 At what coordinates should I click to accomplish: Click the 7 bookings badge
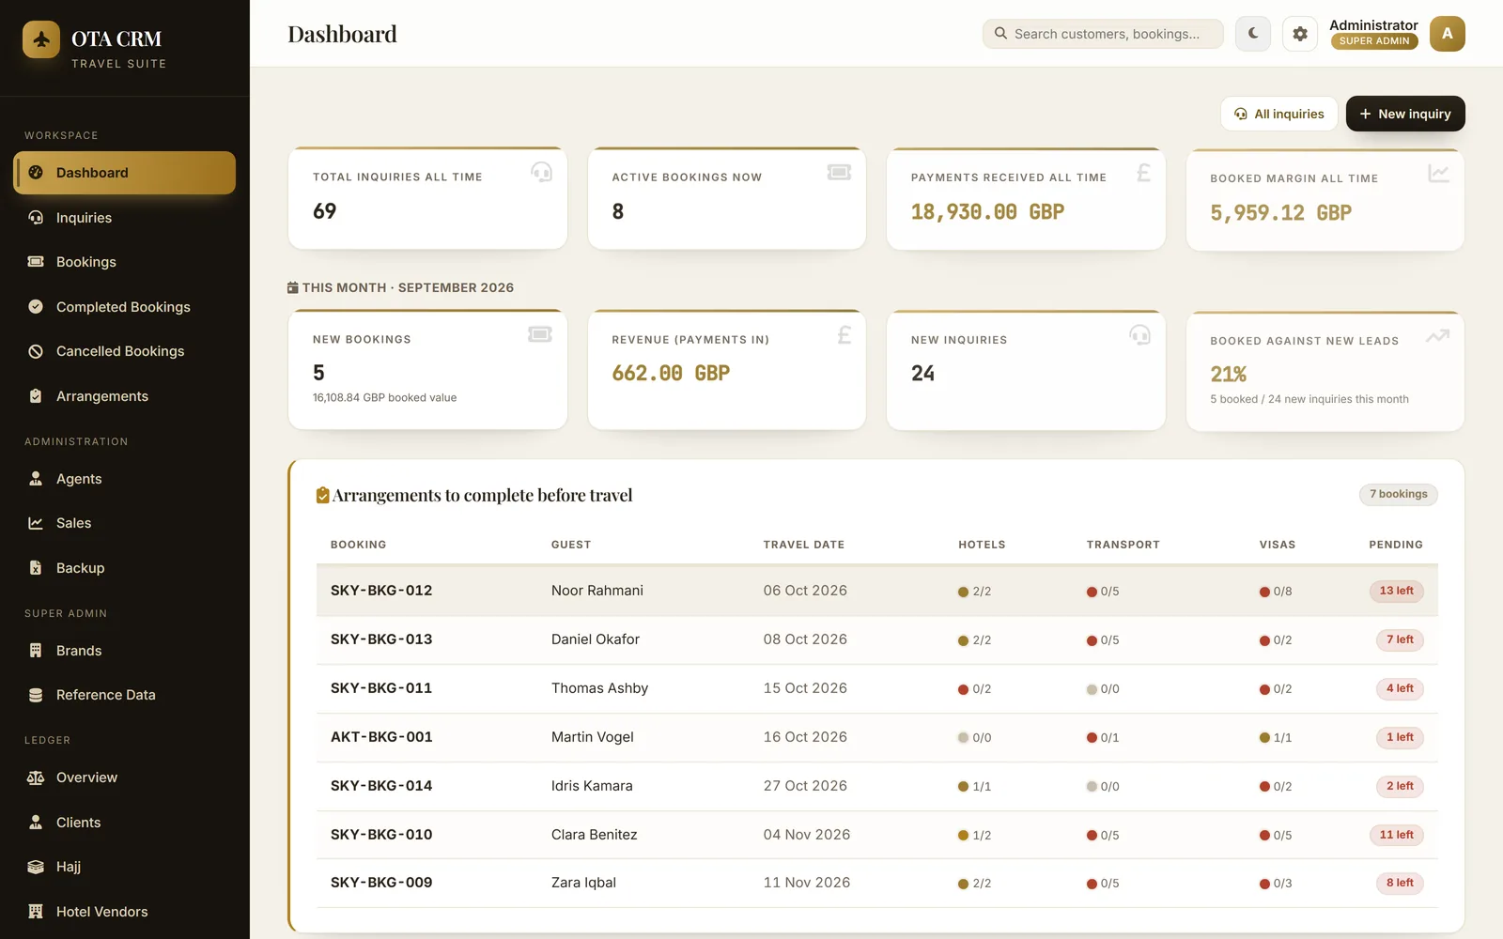[x=1398, y=494]
